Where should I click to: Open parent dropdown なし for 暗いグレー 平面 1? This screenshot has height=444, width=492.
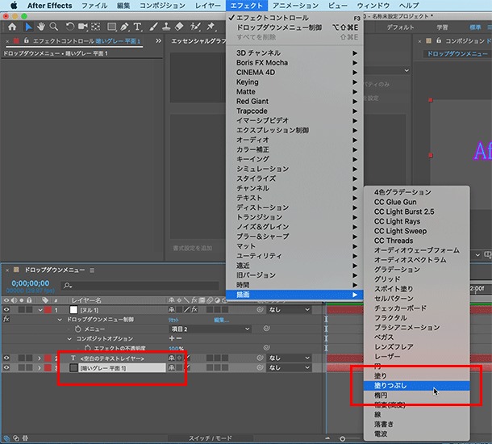[289, 367]
